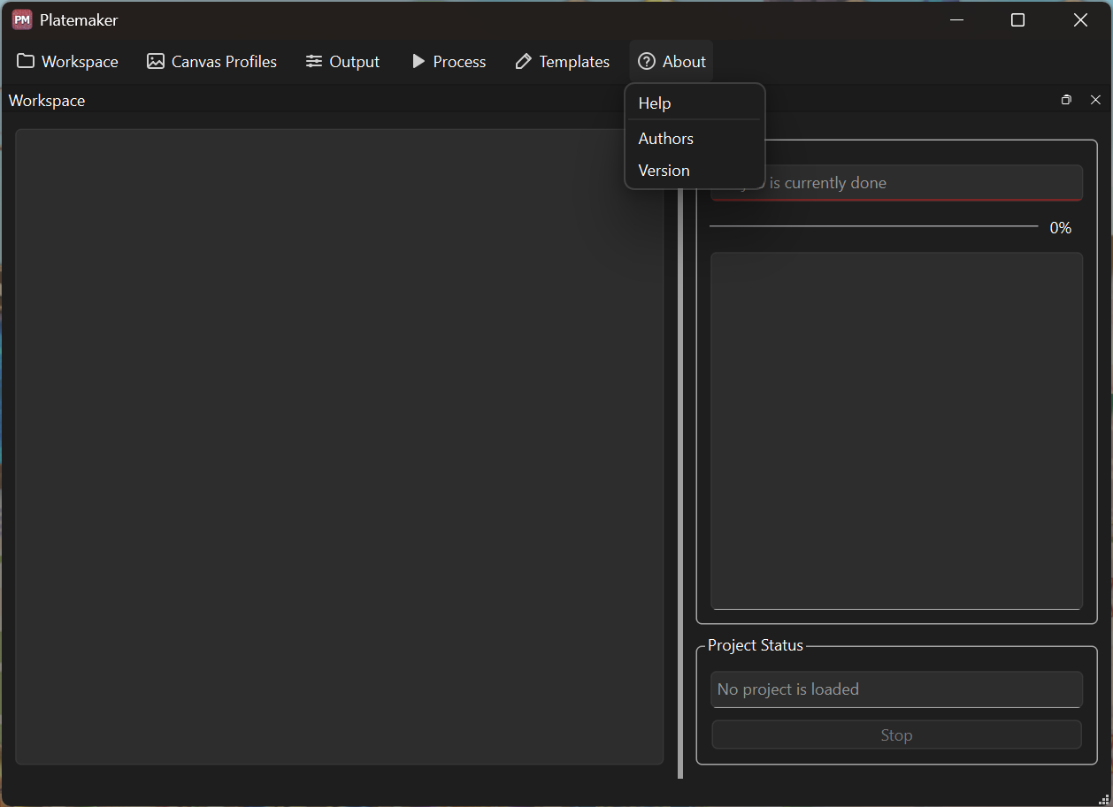Open the Templates menu
Image resolution: width=1113 pixels, height=807 pixels.
[x=563, y=61]
